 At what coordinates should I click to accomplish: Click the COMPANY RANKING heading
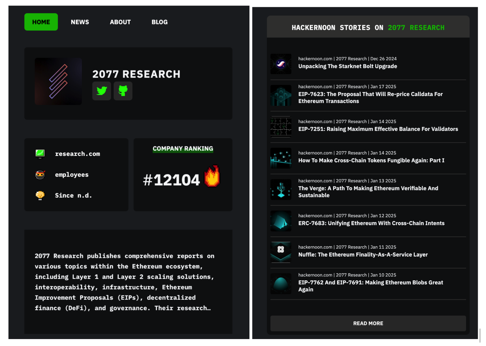pyautogui.click(x=183, y=149)
